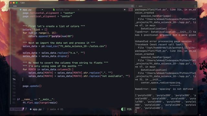Click the page.horizontal_alignment line

tap(49, 13)
